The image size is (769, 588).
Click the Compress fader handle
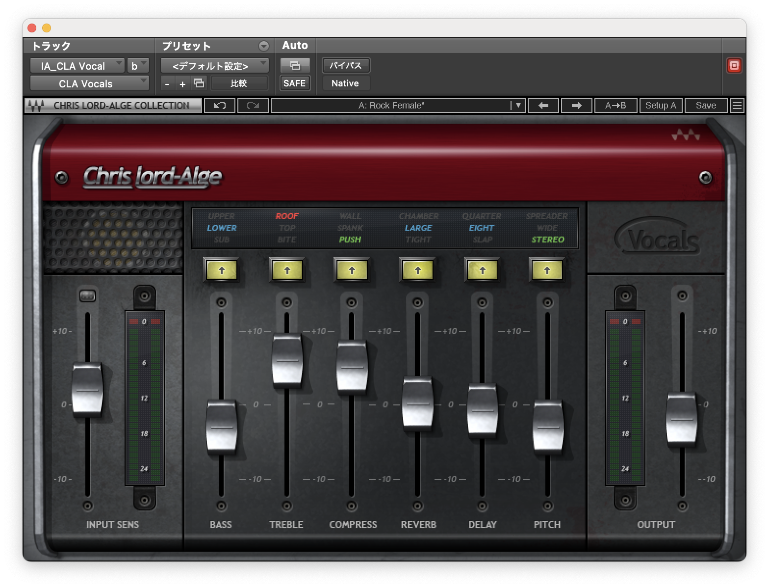352,367
